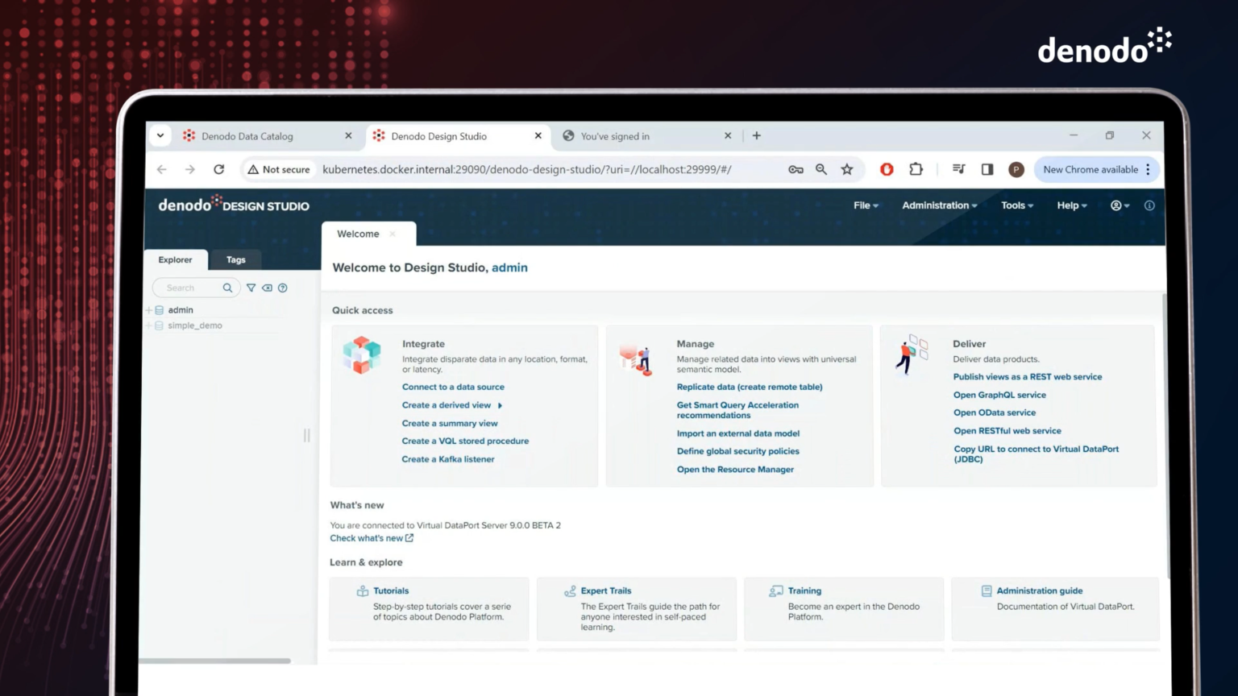Open Connect to a data source
This screenshot has width=1238, height=696.
453,387
